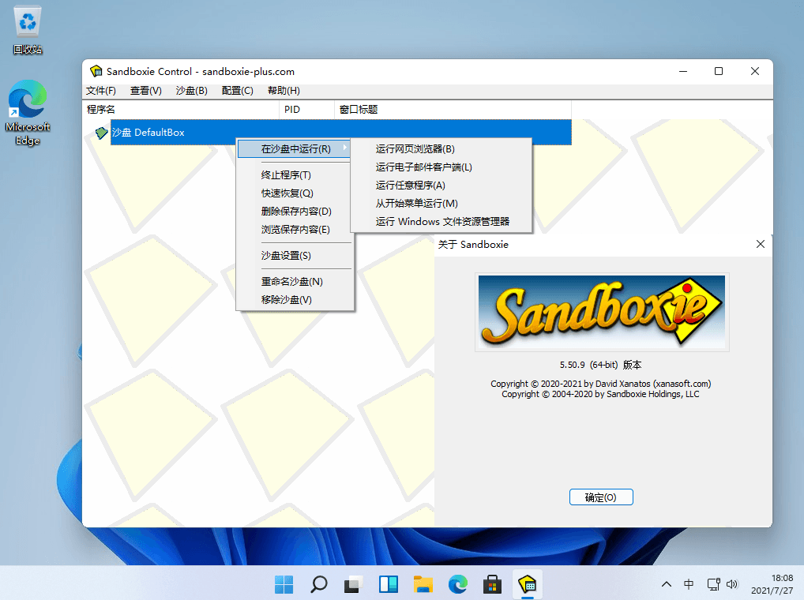Click the 窗口标题 column header
Viewport: 804px width, 600px height.
[x=453, y=110]
